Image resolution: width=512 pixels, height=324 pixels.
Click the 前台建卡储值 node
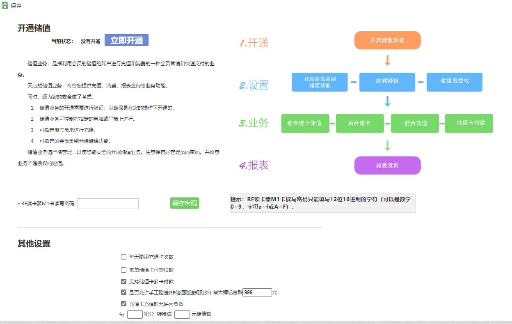(305, 123)
